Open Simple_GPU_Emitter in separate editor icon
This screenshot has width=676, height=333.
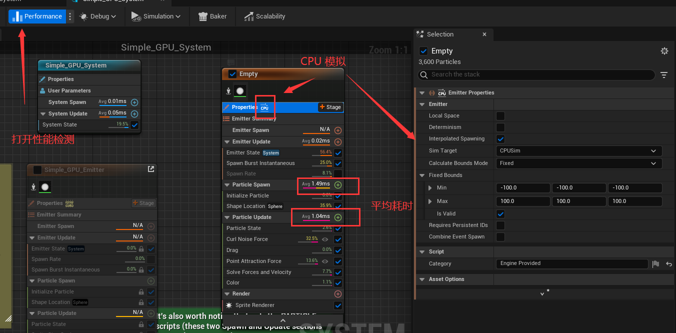click(151, 169)
